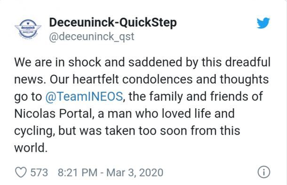Image resolution: width=287 pixels, height=185 pixels.
Task: Click 'the family and friends of' text
Action: click(196, 96)
